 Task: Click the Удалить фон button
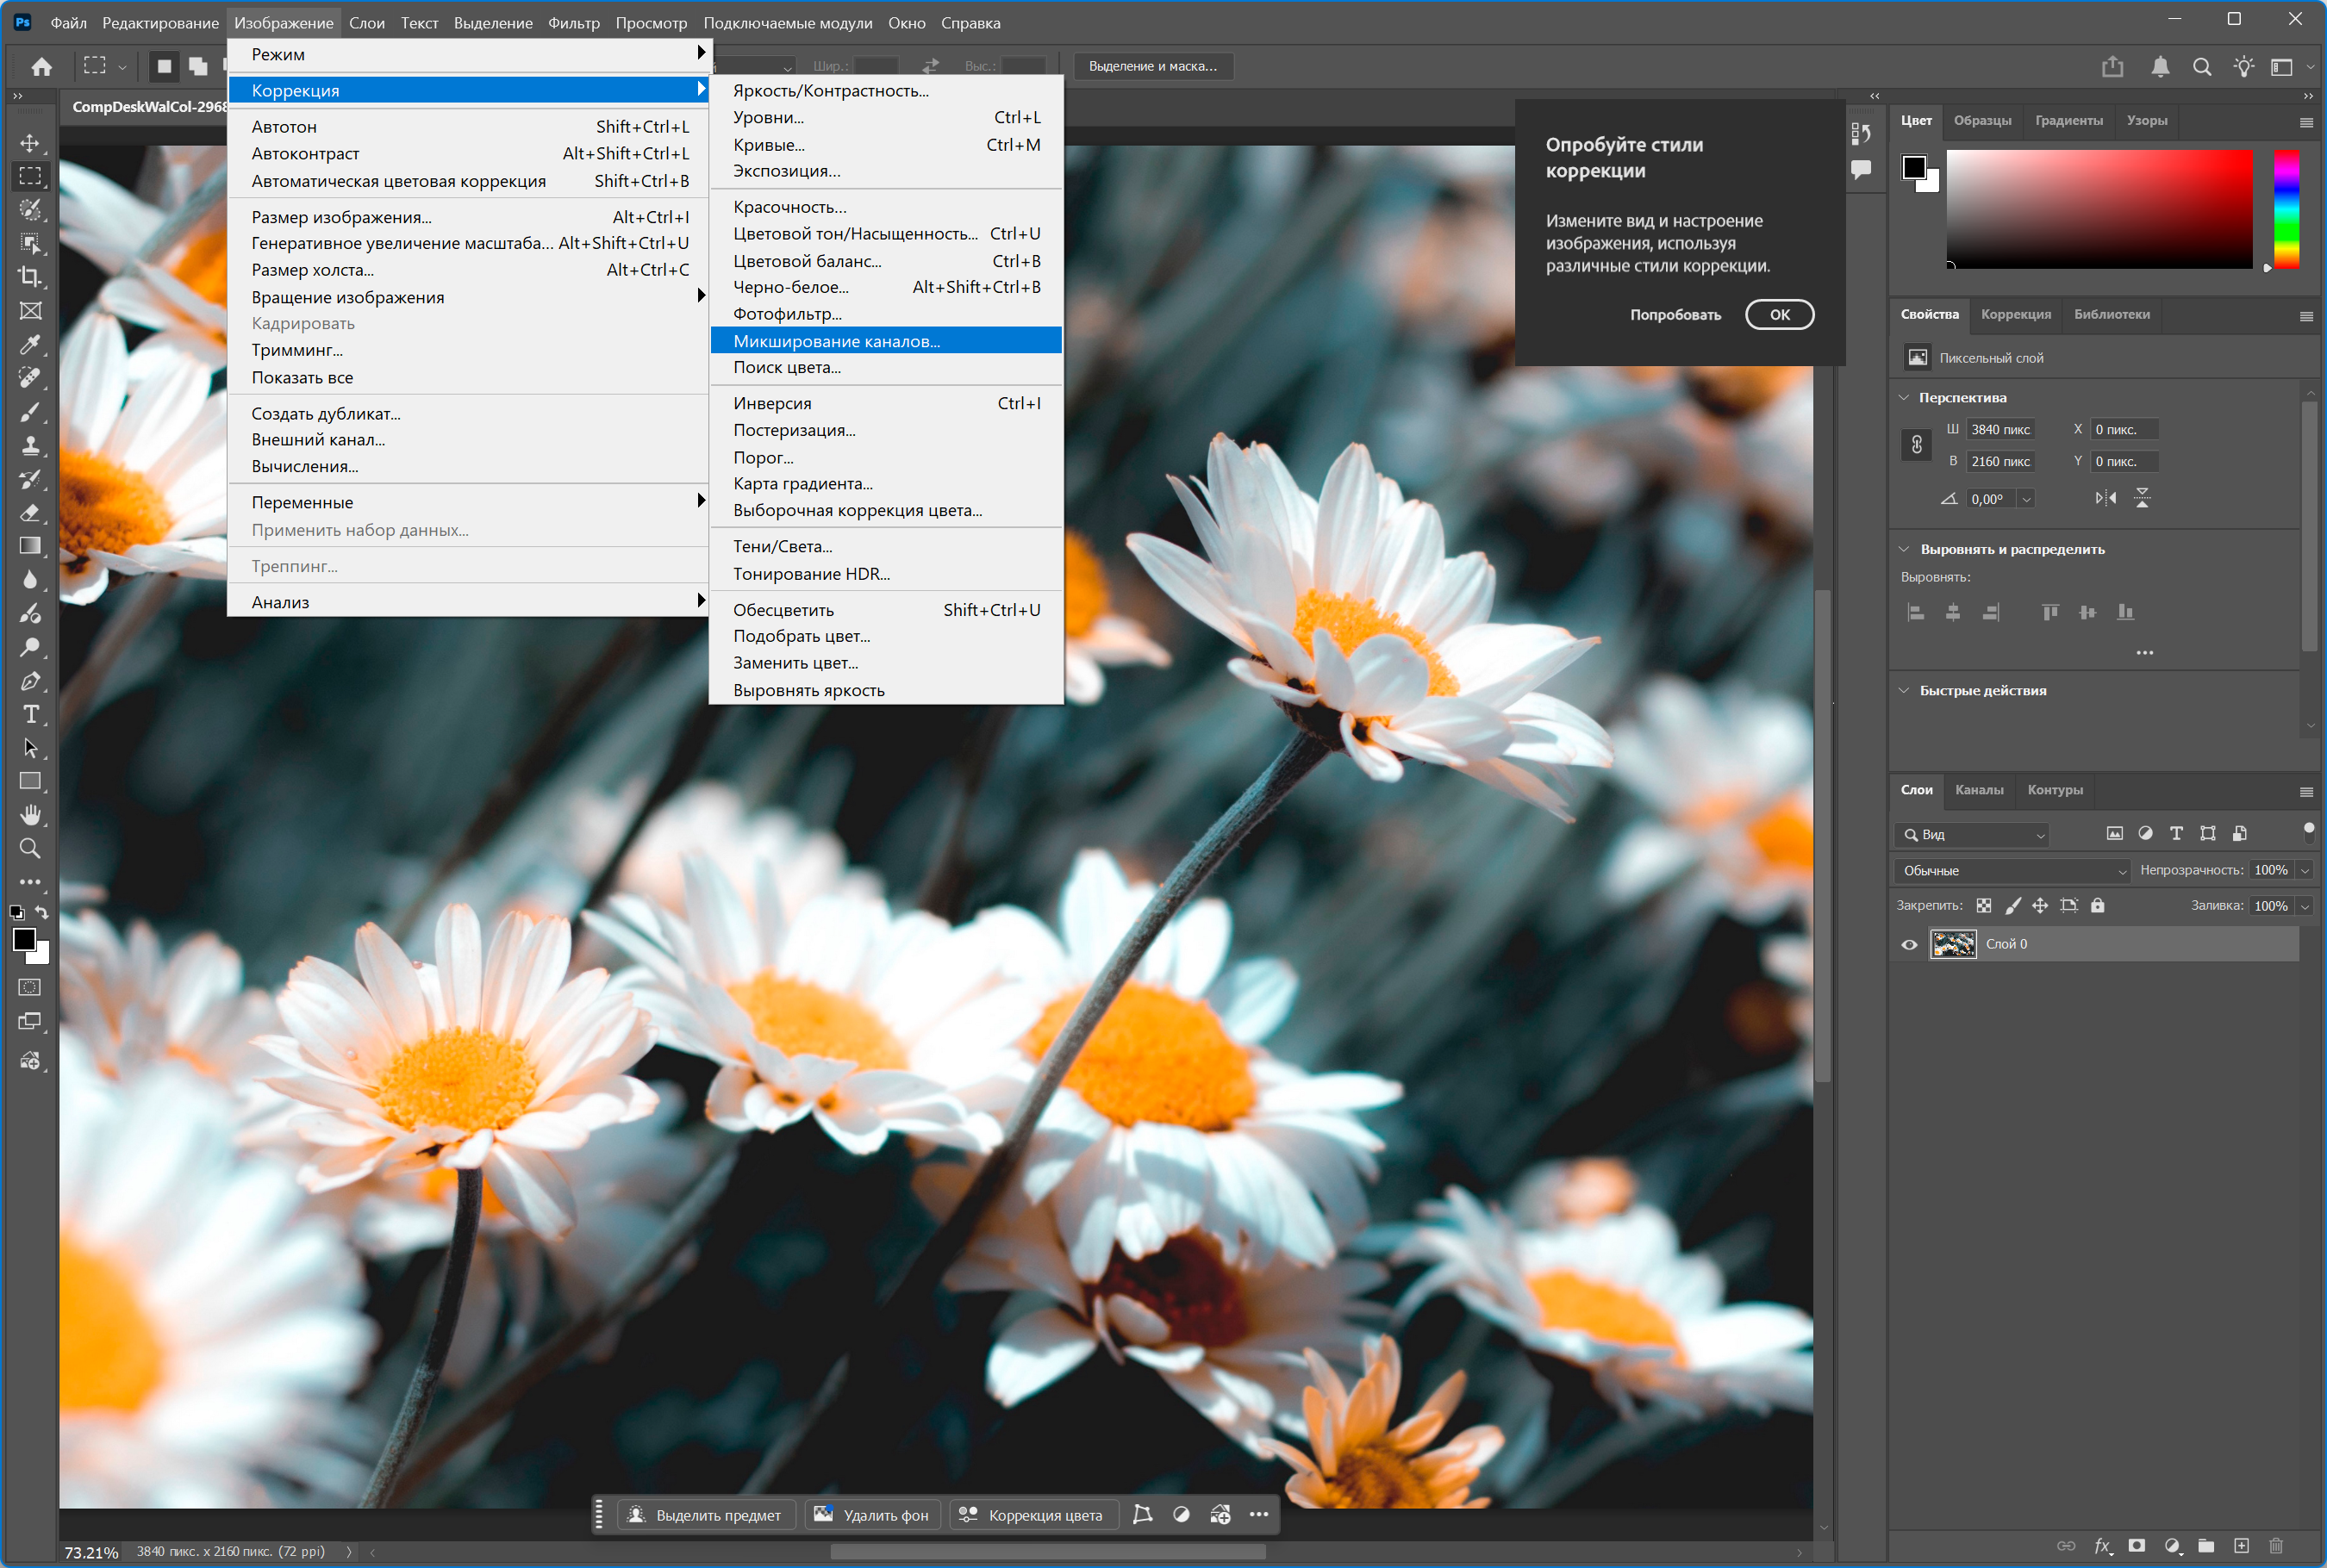coord(871,1514)
